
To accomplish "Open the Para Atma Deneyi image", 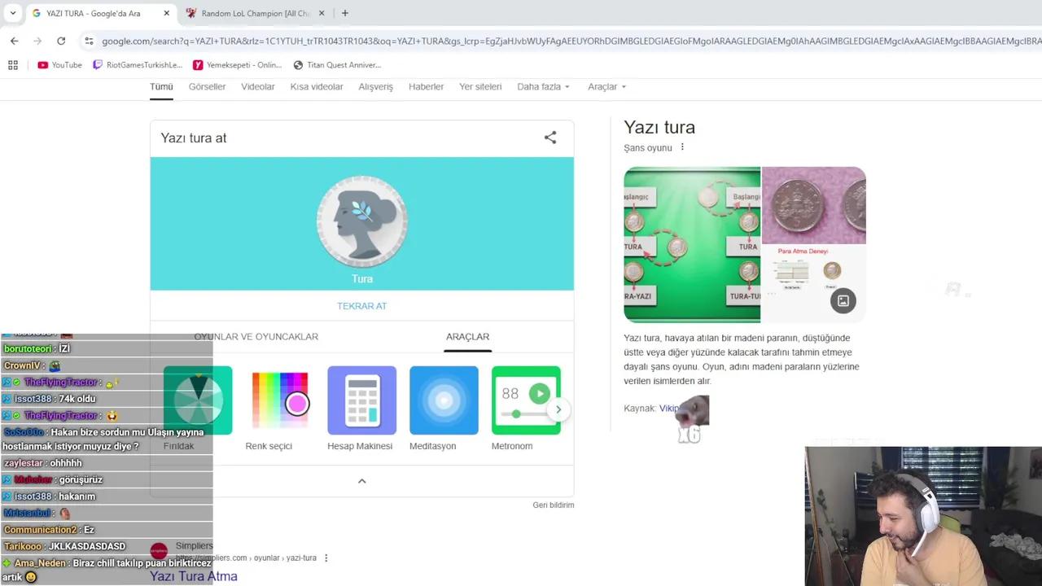I will tap(814, 283).
